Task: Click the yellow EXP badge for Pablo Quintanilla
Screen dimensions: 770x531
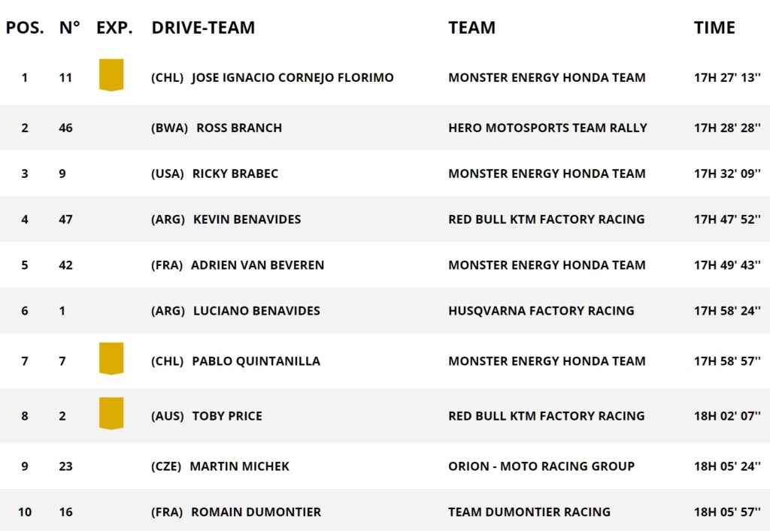Action: [111, 358]
